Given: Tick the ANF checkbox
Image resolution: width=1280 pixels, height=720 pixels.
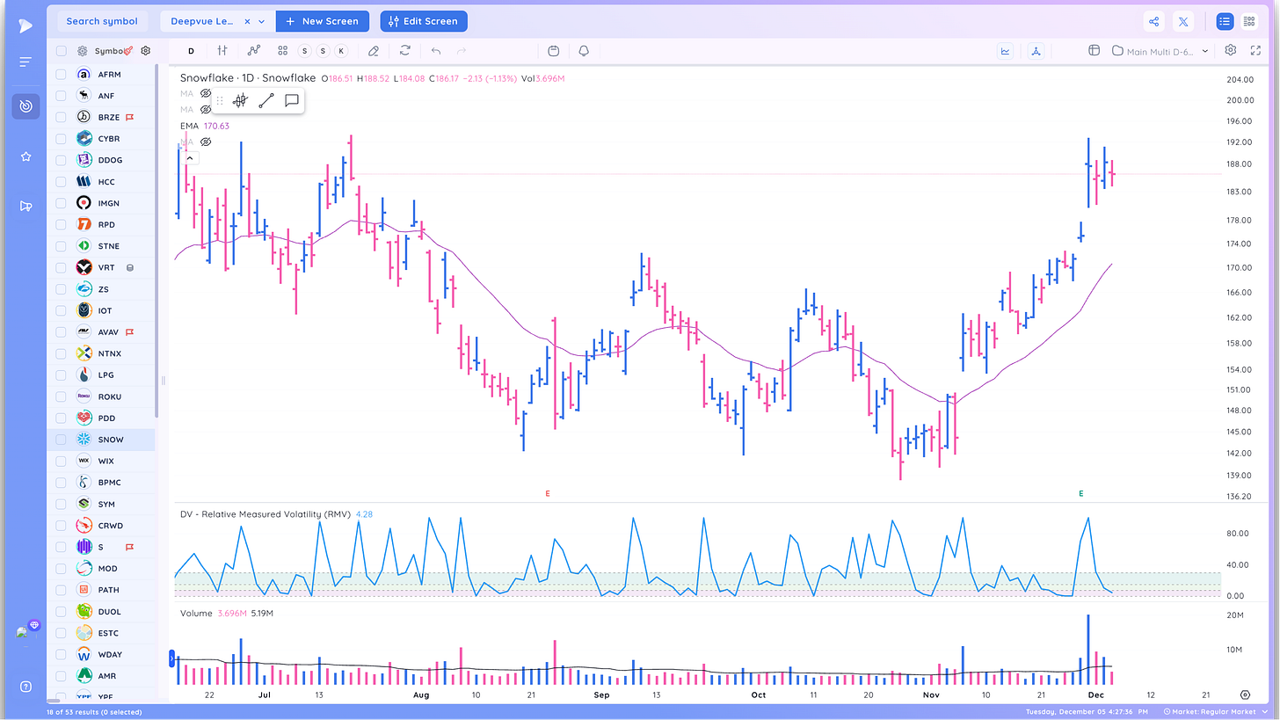Looking at the screenshot, I should [x=62, y=96].
